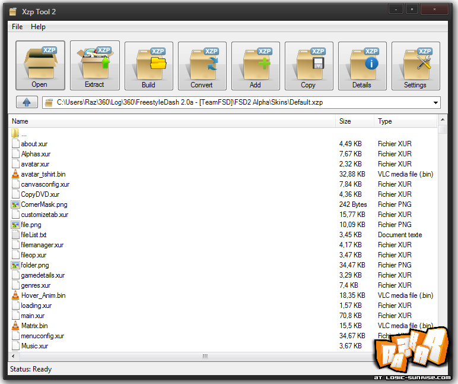
Task: Expand the path history dropdown arrow
Action: point(435,103)
